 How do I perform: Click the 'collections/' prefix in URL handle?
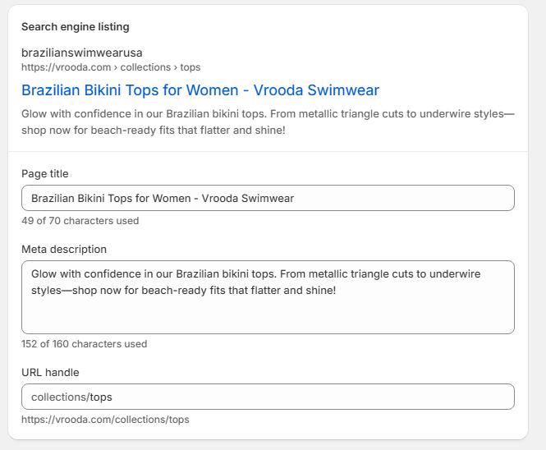click(59, 397)
